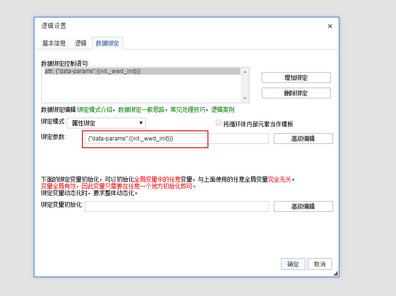Click the 增加绑定 button
Image resolution: width=396 pixels, height=296 pixels.
pyautogui.click(x=296, y=78)
